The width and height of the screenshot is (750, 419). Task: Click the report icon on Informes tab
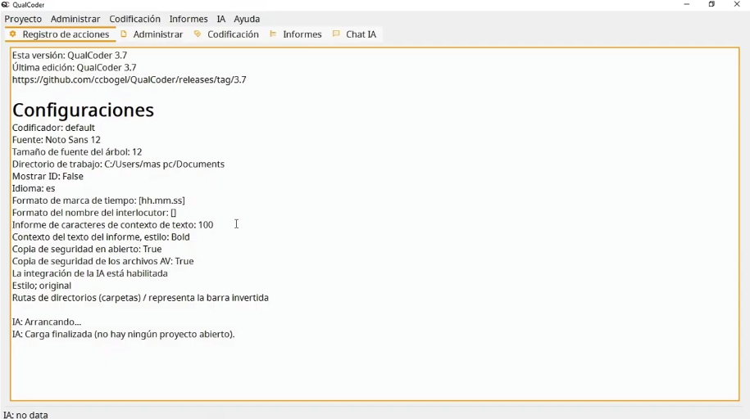click(273, 34)
